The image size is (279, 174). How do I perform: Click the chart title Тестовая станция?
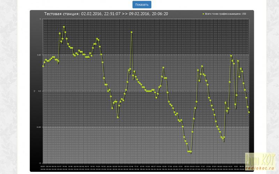[x=62, y=14]
